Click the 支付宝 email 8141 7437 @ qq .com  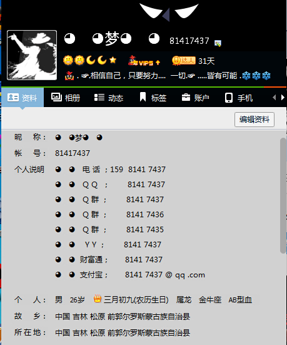[x=165, y=275]
